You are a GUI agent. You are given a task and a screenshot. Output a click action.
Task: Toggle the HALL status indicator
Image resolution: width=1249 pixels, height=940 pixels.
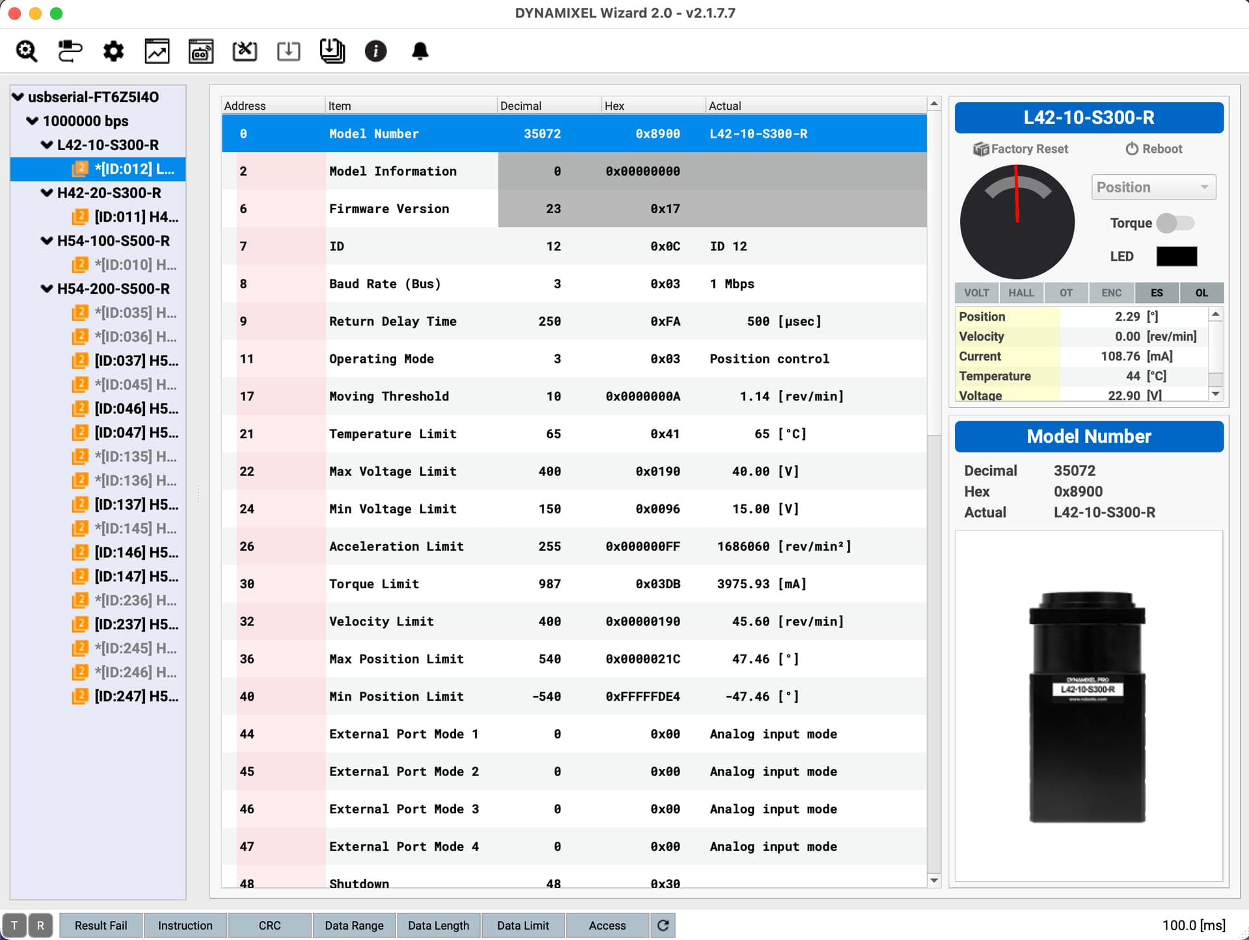pos(1021,293)
